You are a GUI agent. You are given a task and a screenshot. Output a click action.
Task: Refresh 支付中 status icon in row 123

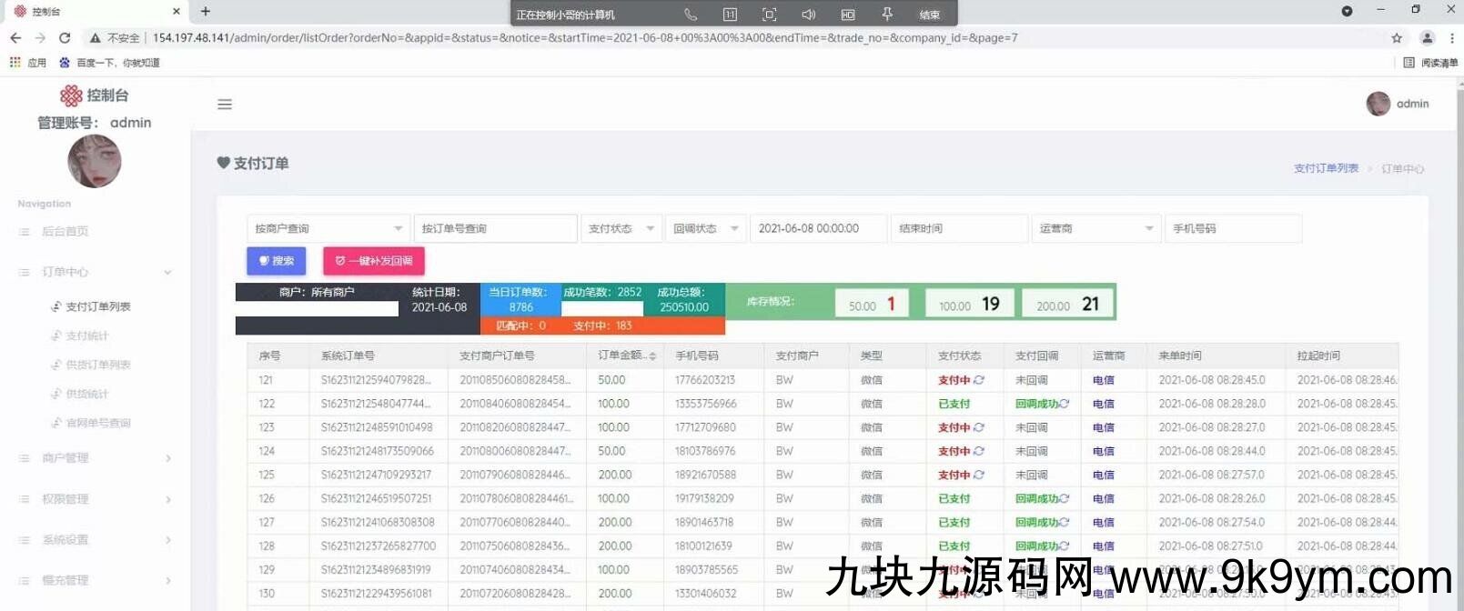[x=979, y=427]
